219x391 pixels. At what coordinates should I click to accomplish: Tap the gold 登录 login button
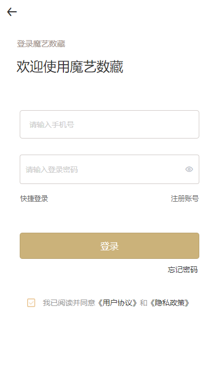[x=110, y=246]
